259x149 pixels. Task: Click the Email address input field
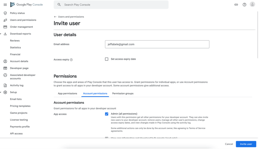click(157, 44)
